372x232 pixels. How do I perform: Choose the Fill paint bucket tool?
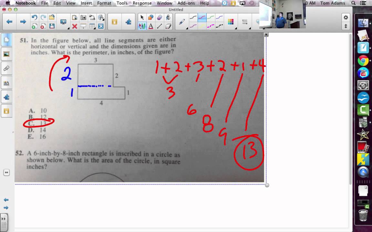(168, 17)
